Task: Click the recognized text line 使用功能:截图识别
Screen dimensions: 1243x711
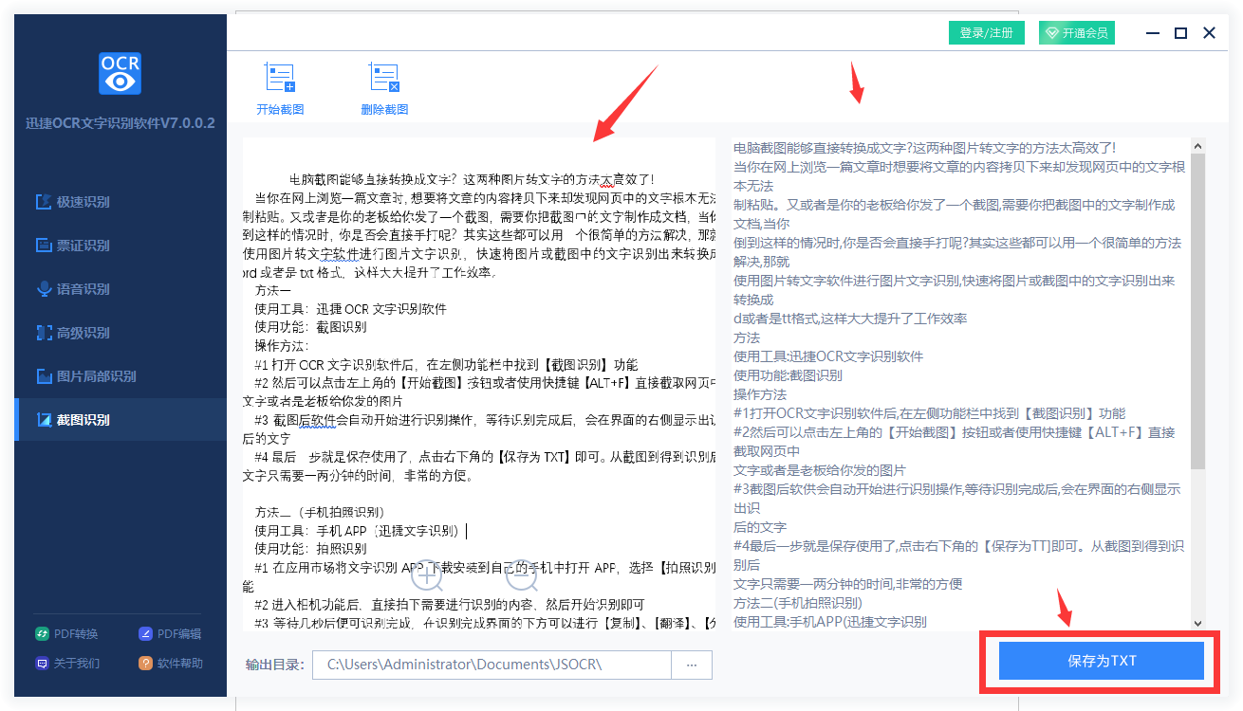Action: tap(788, 375)
